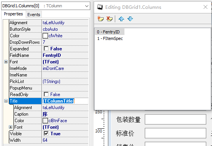
Task: Expand the Font node under Title
Action: tap(10, 127)
